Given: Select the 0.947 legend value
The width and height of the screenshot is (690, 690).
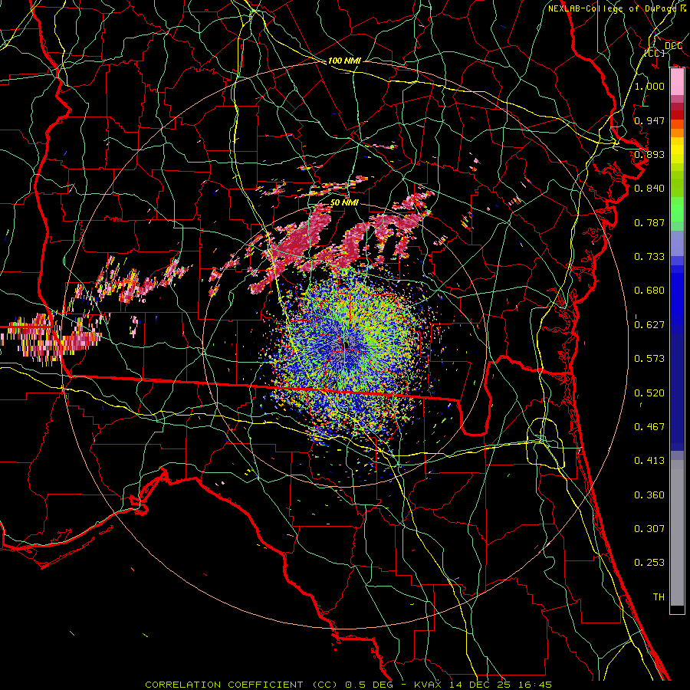Looking at the screenshot, I should [649, 120].
